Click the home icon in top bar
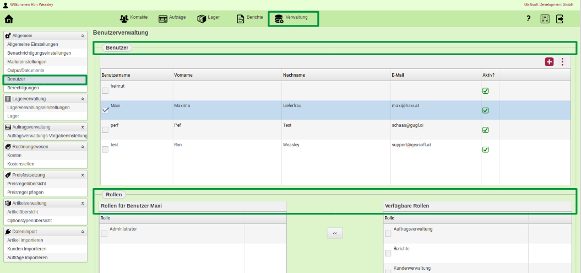This screenshot has height=273, width=581. coord(9,19)
